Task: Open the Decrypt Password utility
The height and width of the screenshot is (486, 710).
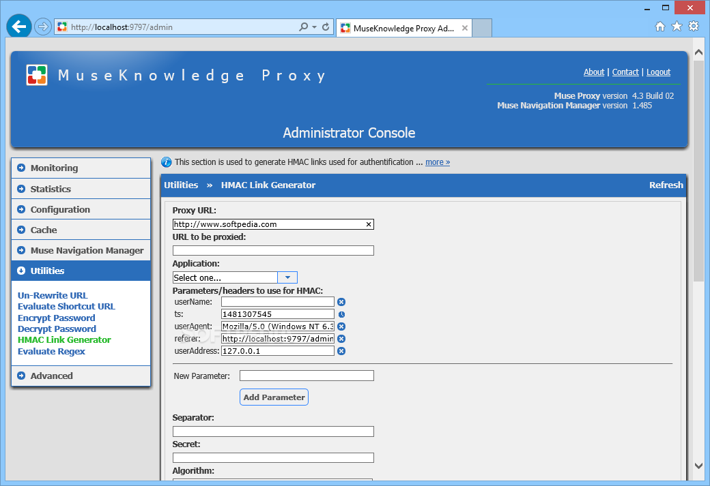Action: [57, 329]
